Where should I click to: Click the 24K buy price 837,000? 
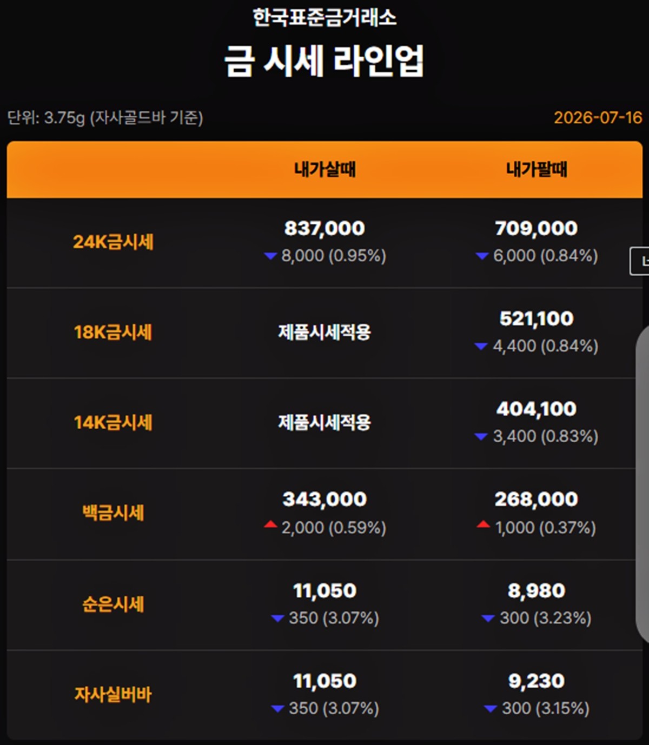click(x=325, y=228)
